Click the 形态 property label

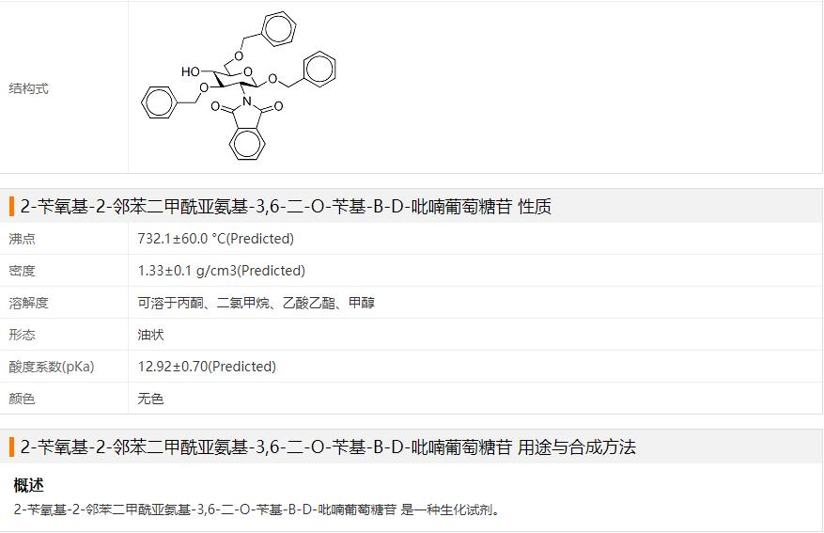coord(23,335)
